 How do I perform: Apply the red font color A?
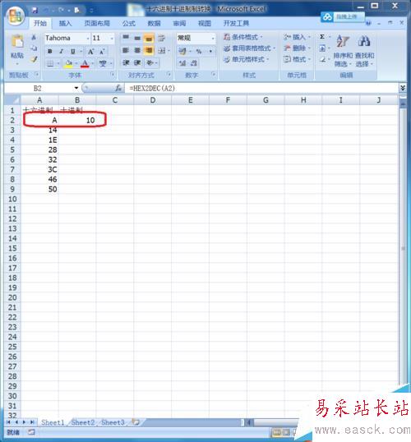tap(85, 63)
